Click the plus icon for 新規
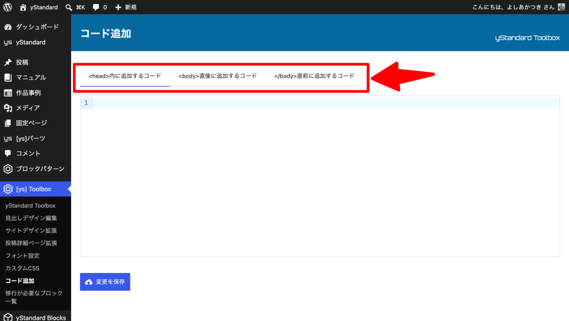Viewport: 569px width, 321px height. [118, 7]
